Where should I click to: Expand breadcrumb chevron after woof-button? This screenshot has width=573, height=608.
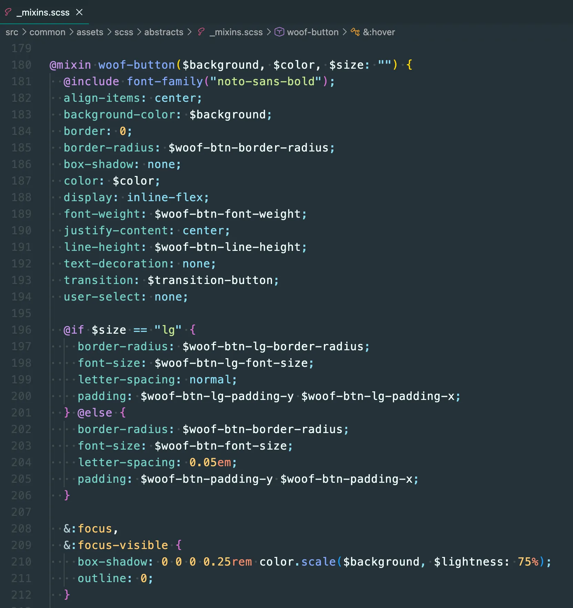tap(344, 32)
